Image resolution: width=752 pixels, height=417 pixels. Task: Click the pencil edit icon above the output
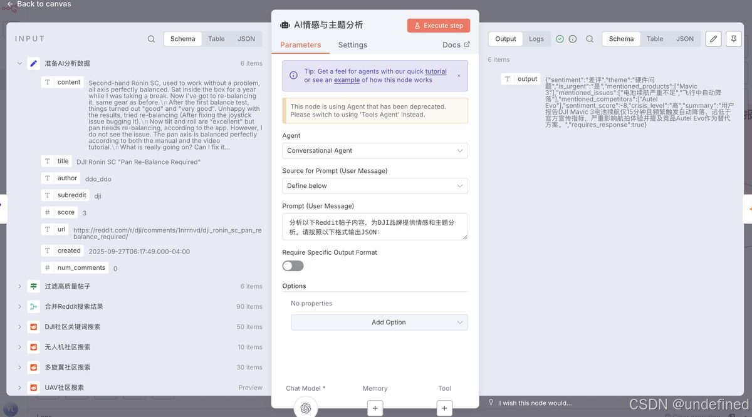pyautogui.click(x=713, y=38)
